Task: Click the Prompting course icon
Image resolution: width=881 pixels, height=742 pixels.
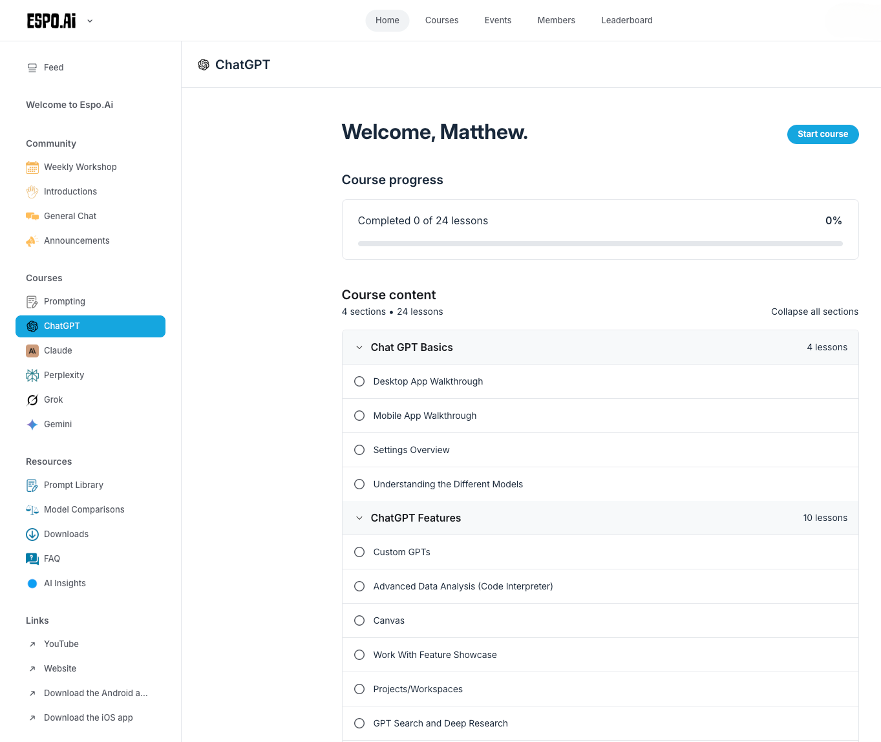Action: [32, 302]
